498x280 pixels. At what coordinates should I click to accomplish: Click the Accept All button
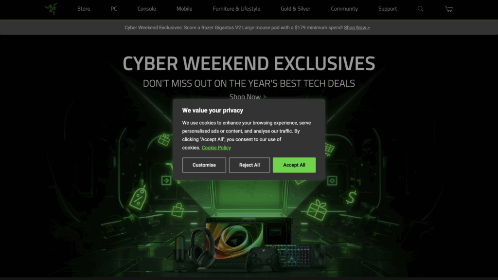(294, 165)
